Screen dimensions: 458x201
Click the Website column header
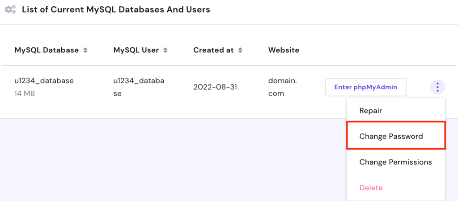(284, 50)
